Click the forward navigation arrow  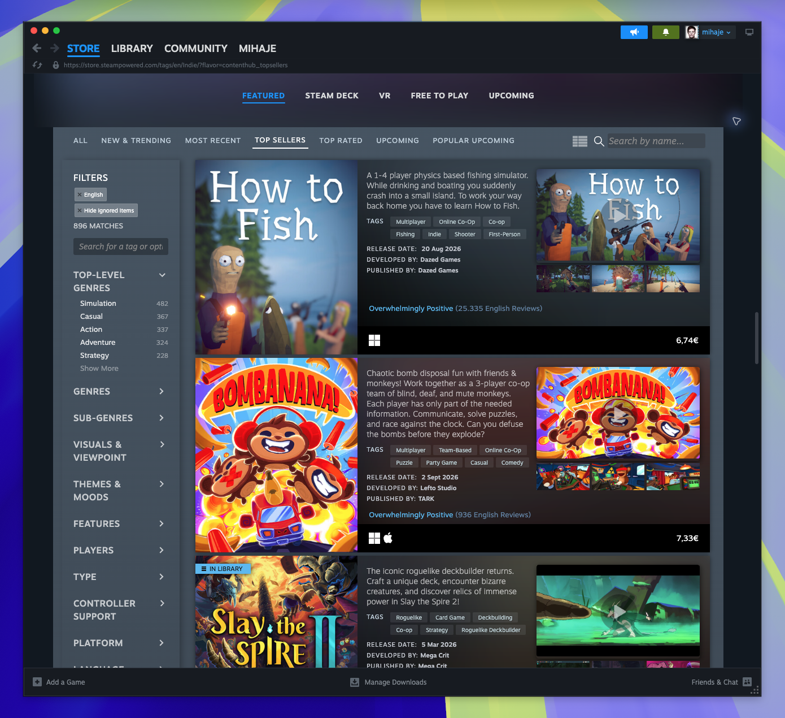tap(55, 48)
